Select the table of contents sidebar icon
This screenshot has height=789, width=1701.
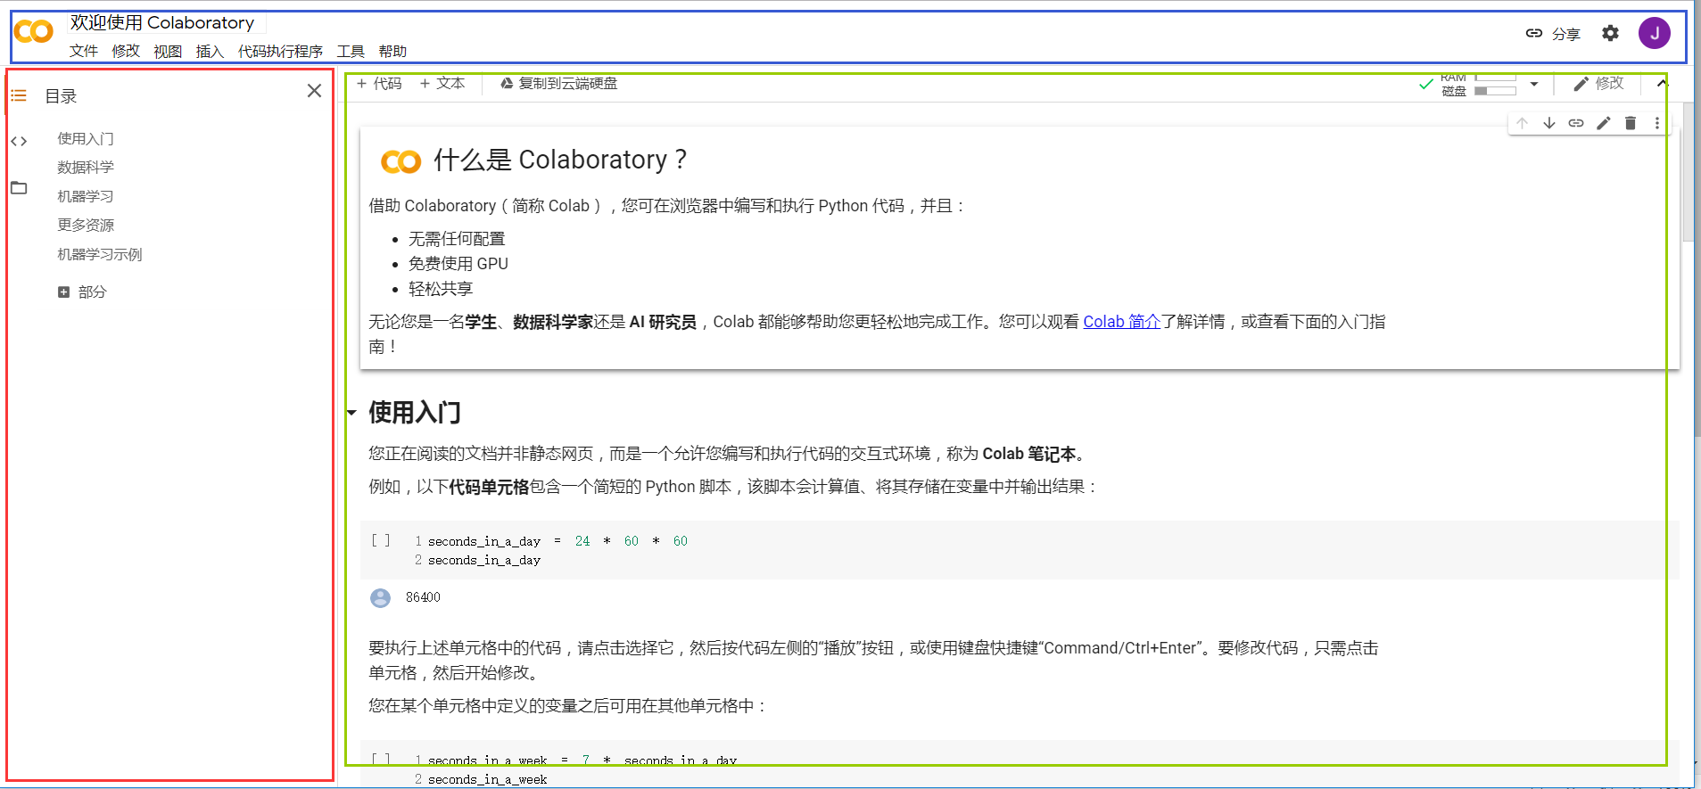[x=19, y=95]
